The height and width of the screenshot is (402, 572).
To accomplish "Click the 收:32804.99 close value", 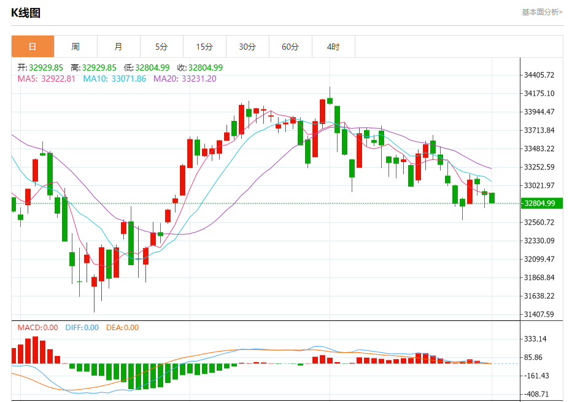I will click(x=200, y=68).
